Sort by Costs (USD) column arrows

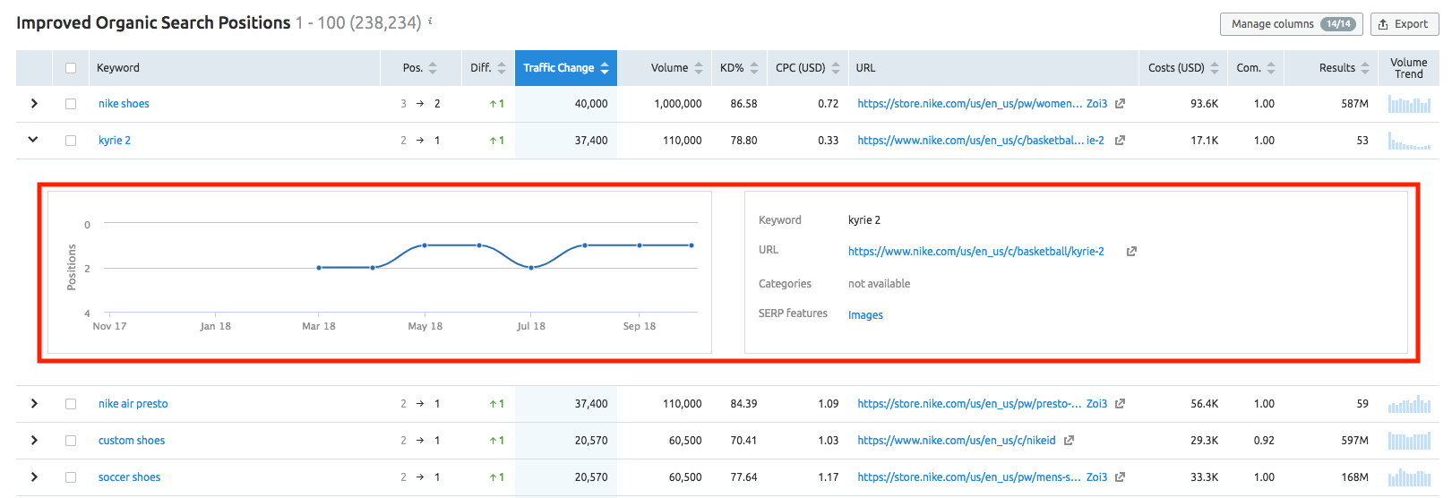click(1215, 68)
